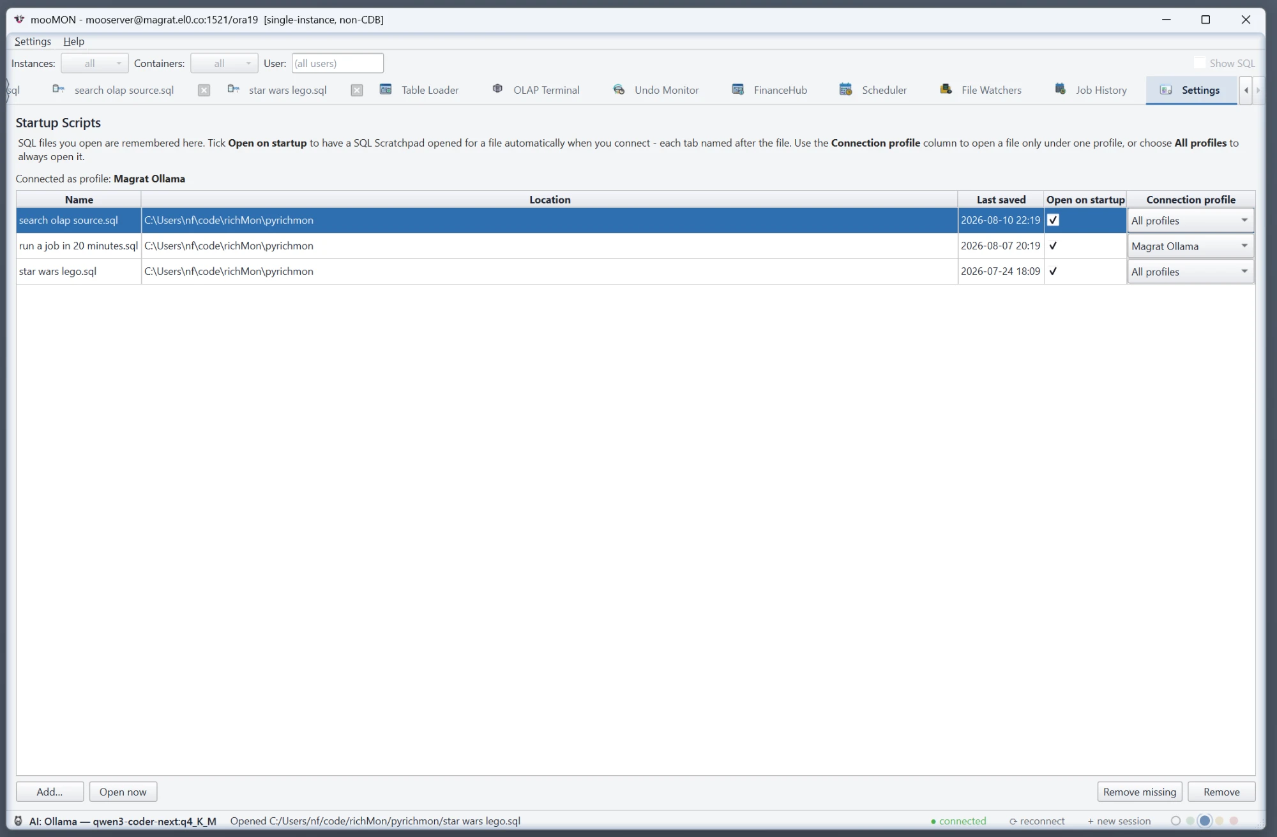Screen dimensions: 1277x837
Task: Untick Open on startup for search olap source.sql
Action: 1054,220
